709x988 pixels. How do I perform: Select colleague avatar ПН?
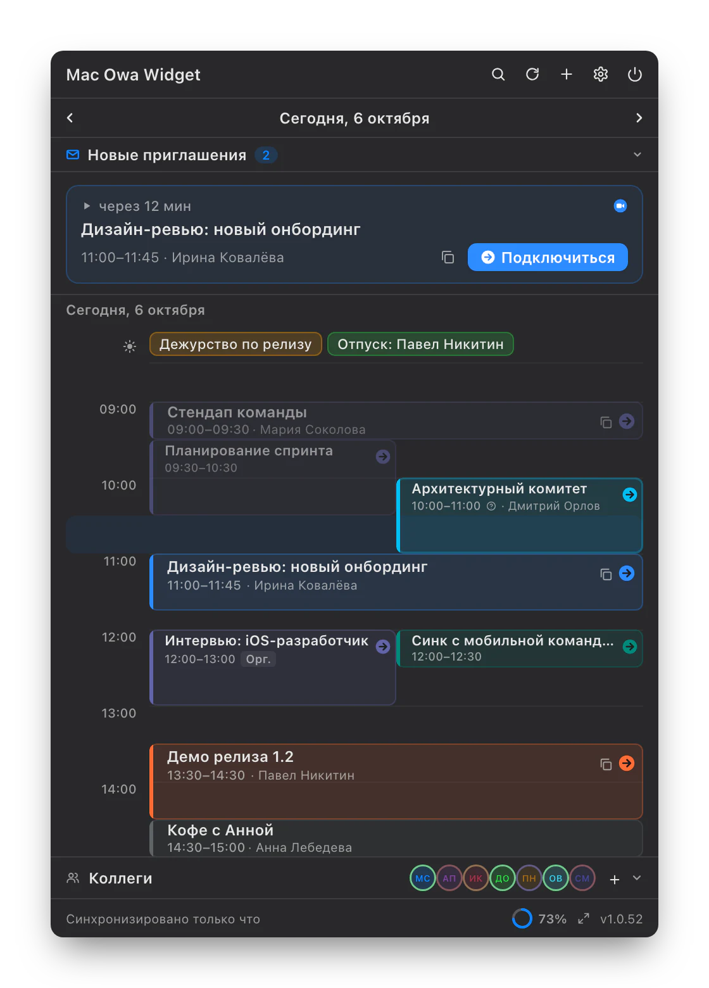pyautogui.click(x=529, y=878)
